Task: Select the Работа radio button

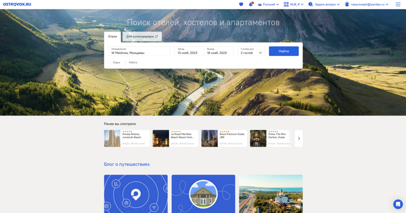Action: pyautogui.click(x=126, y=62)
